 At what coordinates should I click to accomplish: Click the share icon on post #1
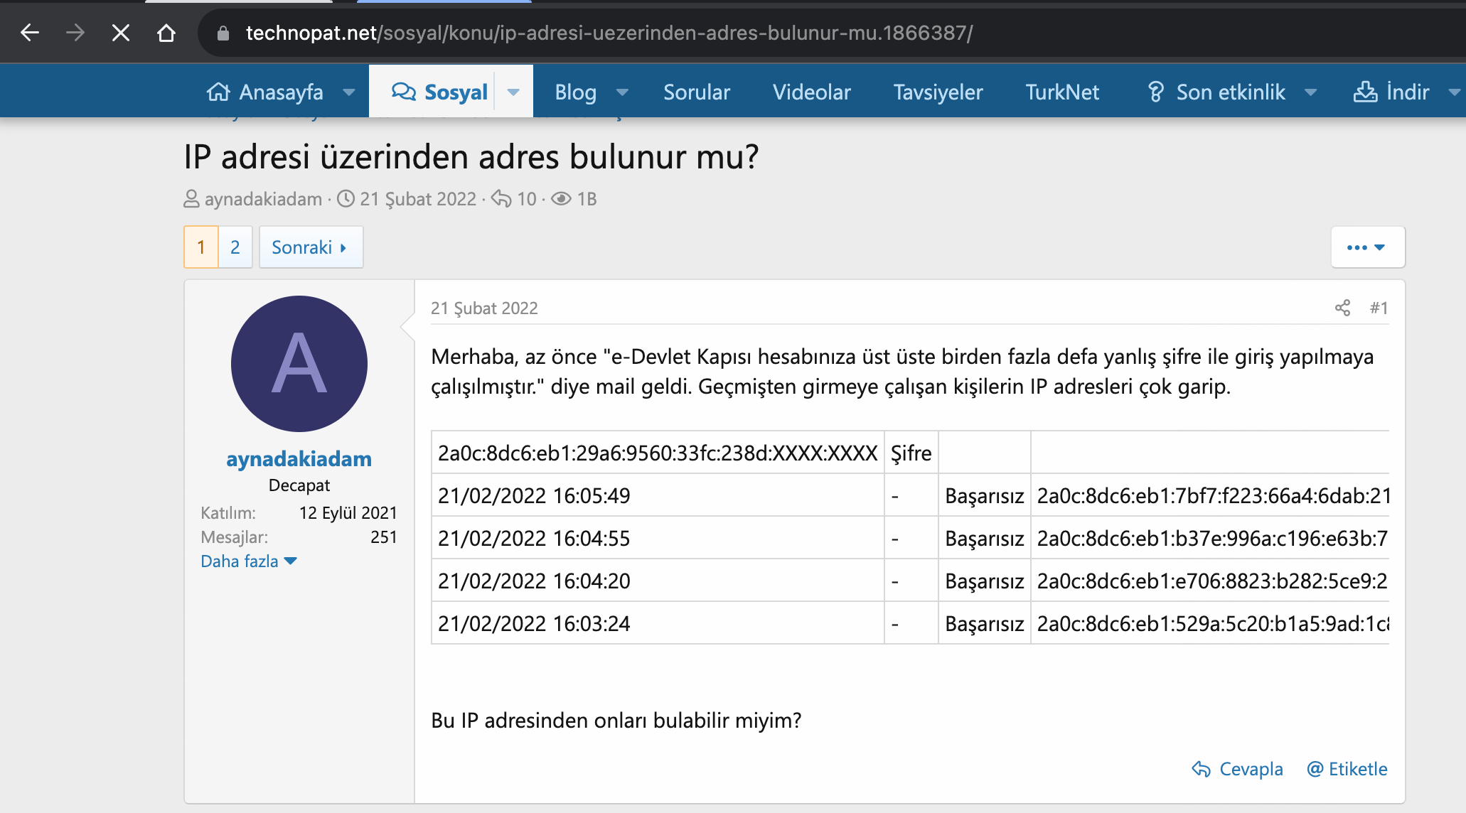[1342, 308]
